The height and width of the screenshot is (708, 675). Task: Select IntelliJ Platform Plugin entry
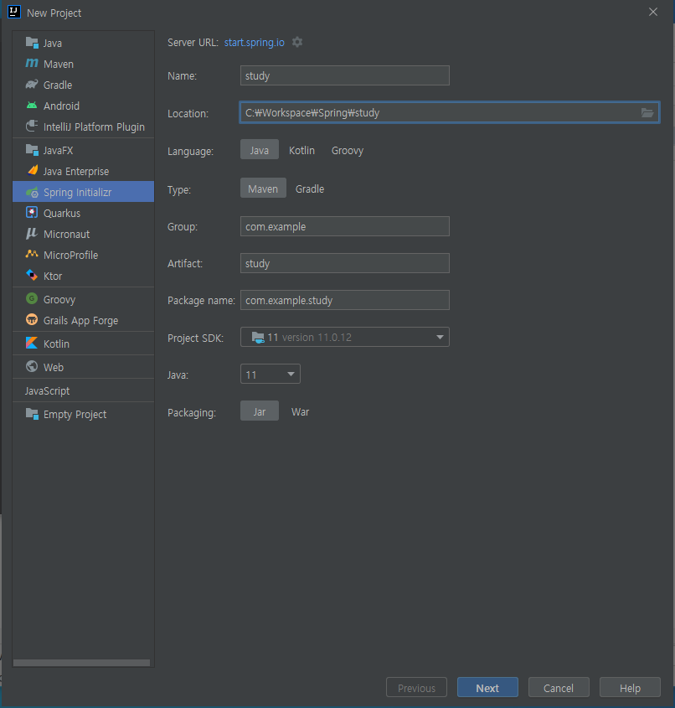point(84,127)
